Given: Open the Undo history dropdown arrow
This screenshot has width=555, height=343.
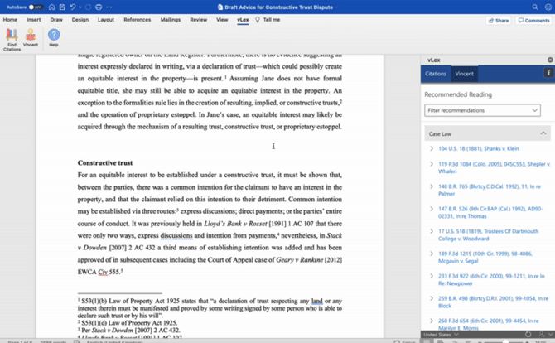Looking at the screenshot, I should (80, 7).
